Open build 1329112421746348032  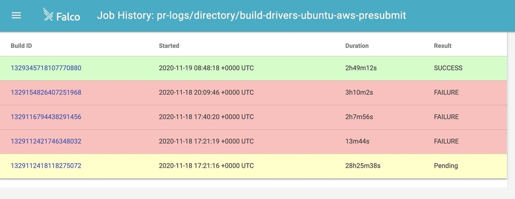click(46, 141)
